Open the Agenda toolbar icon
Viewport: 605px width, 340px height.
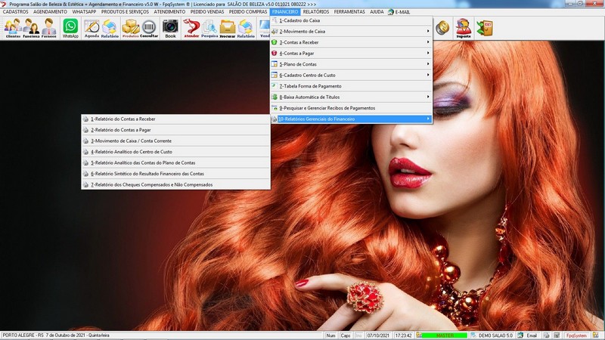pyautogui.click(x=92, y=29)
